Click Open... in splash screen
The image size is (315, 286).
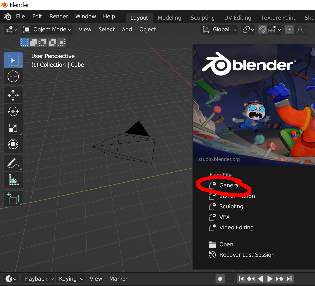229,244
